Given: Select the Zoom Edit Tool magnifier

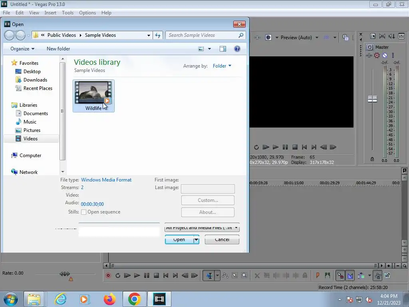Looking at the screenshot, I should click(244, 275).
